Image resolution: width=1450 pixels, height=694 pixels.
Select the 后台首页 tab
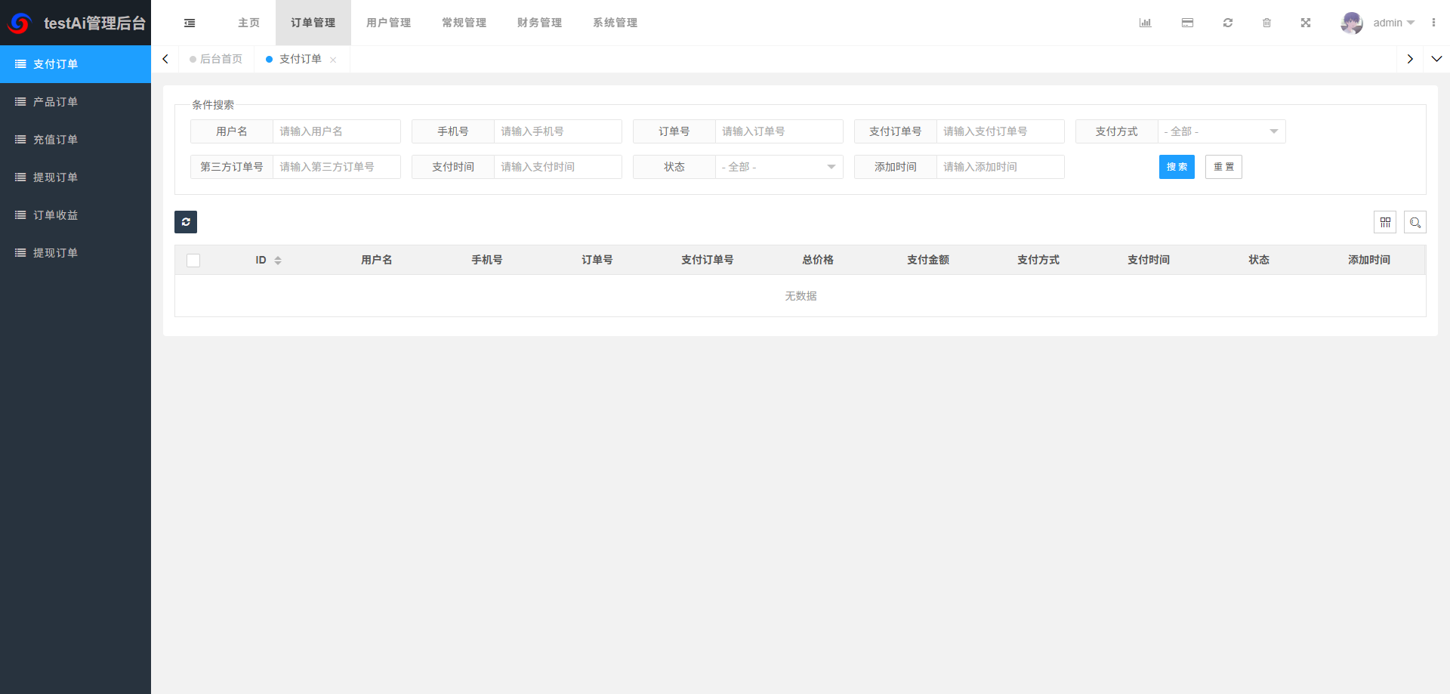pos(219,59)
